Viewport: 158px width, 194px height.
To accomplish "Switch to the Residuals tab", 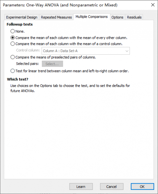I will tap(134, 17).
